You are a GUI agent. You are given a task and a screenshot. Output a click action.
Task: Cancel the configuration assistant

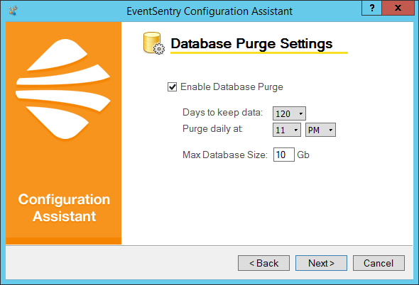click(379, 263)
